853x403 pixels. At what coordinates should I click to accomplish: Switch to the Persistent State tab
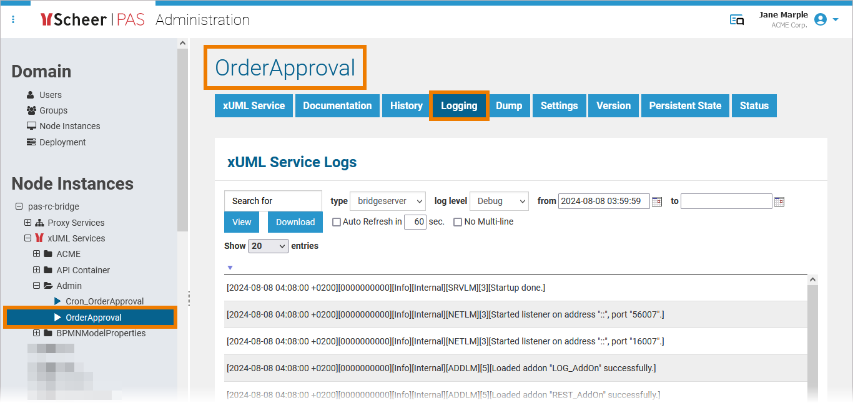coord(685,105)
